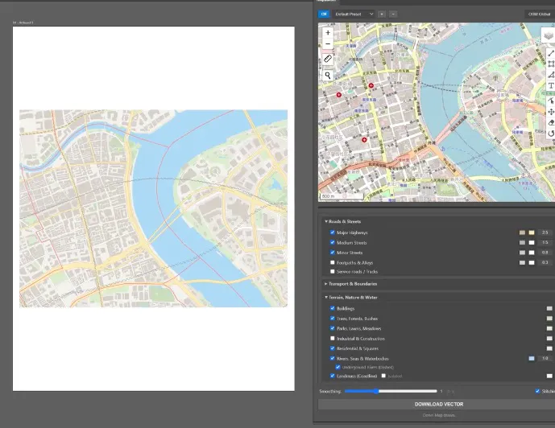Select the edit shapes cursor tool
The height and width of the screenshot is (428, 555).
551,101
